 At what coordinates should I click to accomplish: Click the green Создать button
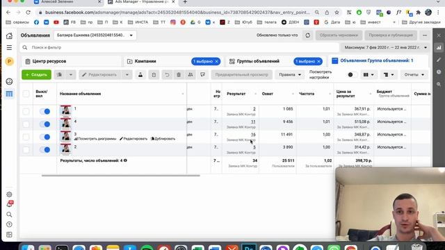[36, 74]
